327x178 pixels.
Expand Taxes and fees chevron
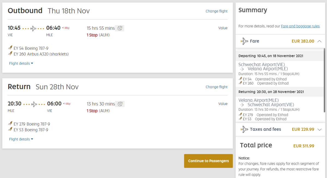320,129
